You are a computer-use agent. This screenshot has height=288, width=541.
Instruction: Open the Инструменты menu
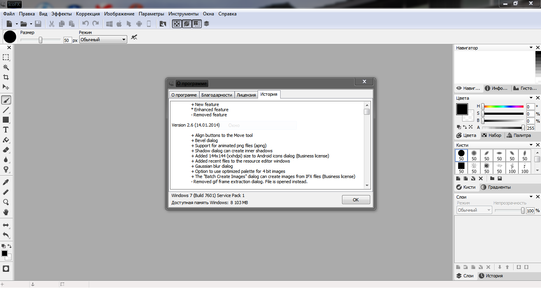(184, 13)
